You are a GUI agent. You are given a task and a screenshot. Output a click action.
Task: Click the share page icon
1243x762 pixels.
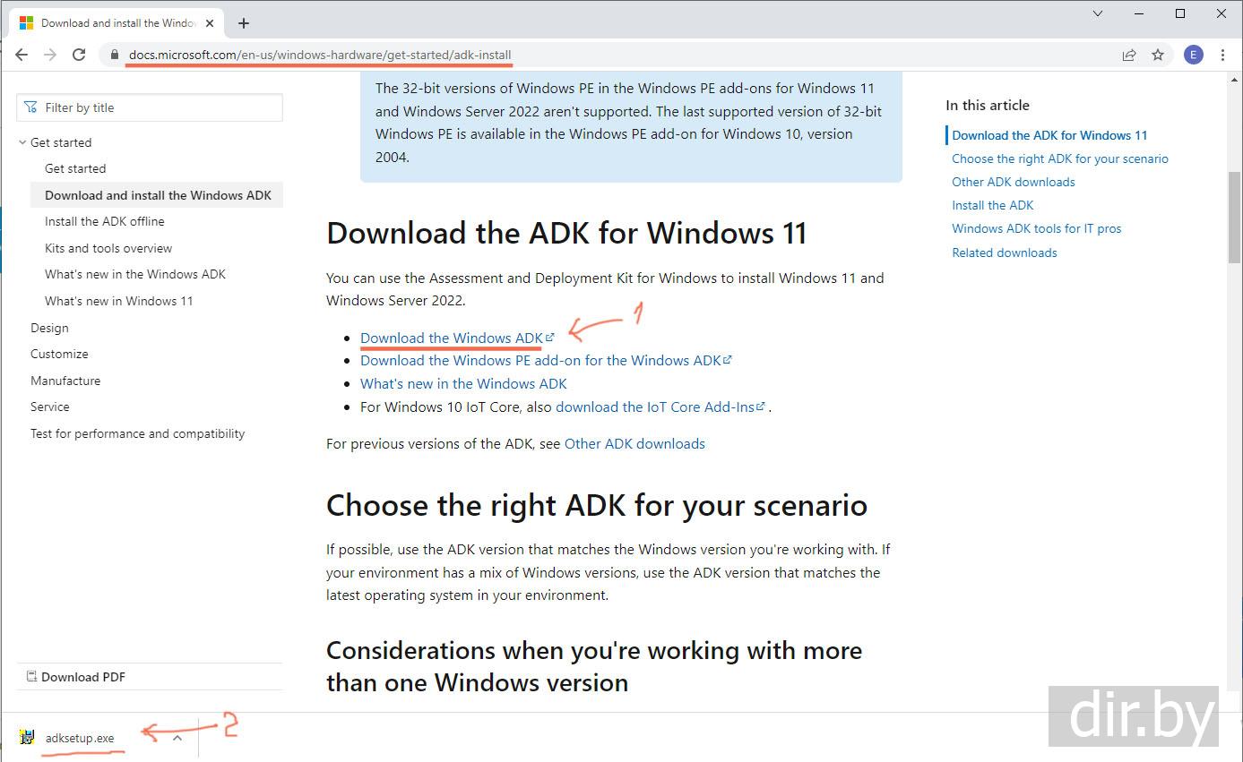[1129, 55]
